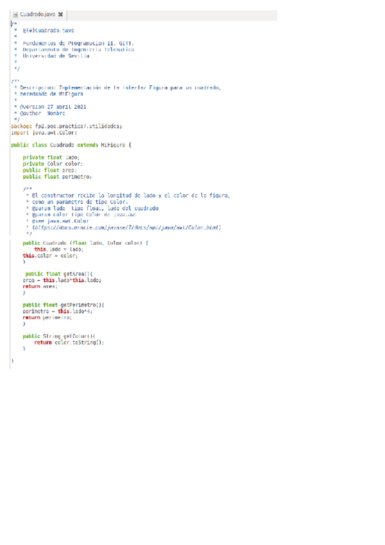Click the line 'Universidad de Sevilla'

click(56, 56)
